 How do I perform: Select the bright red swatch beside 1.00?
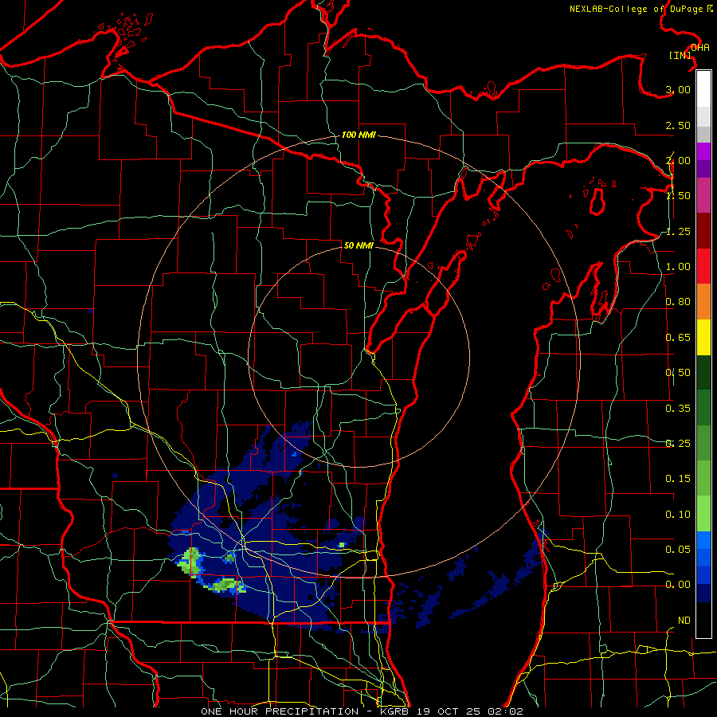pos(703,266)
